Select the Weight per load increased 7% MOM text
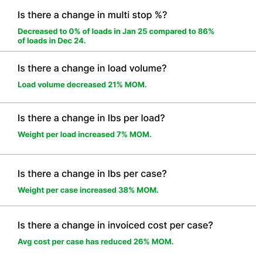The width and height of the screenshot is (256, 256). pos(84,135)
